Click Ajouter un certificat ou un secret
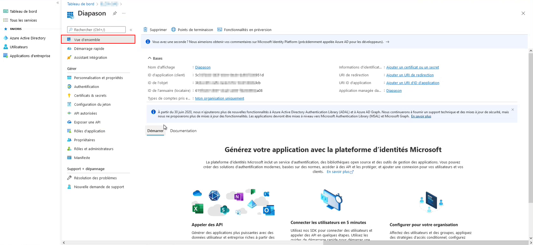 click(412, 67)
